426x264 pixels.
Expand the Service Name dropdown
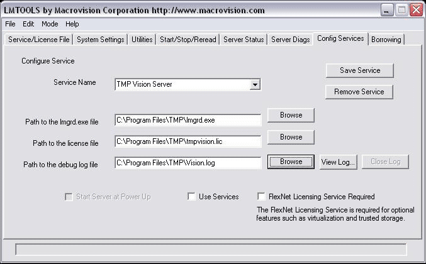[255, 84]
